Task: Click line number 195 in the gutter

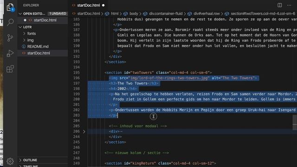Action: tap(77, 72)
